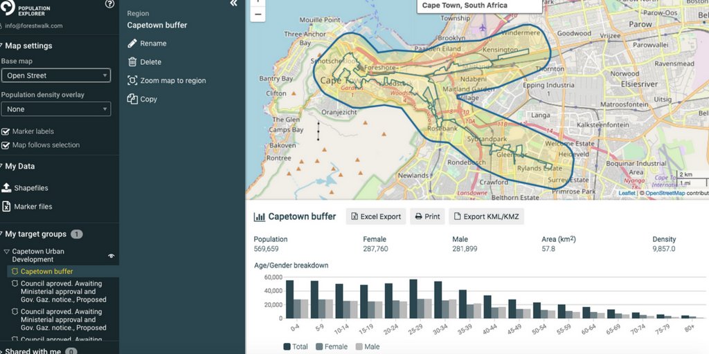Click the Density value 9,857.0

click(664, 249)
